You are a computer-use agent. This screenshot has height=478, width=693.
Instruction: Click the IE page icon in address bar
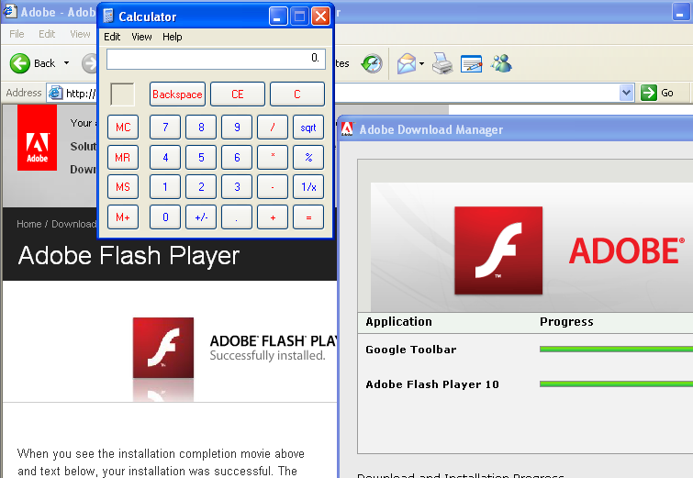[x=55, y=93]
